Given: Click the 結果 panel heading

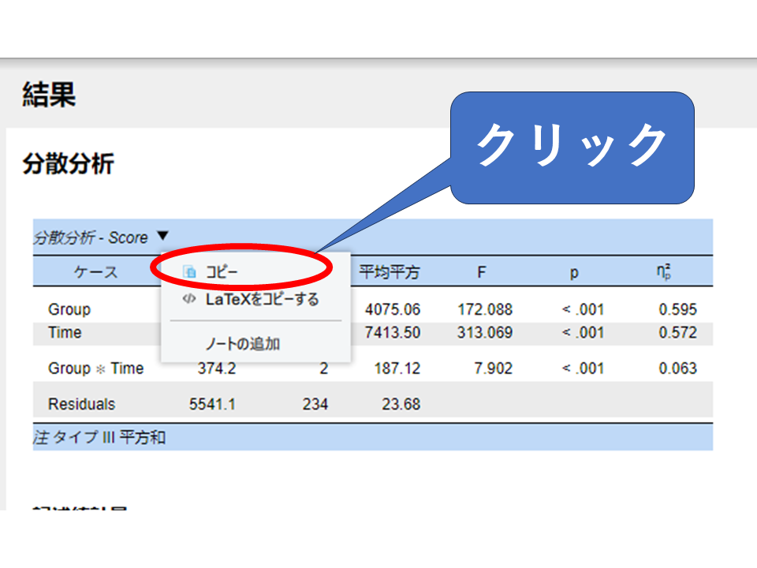Looking at the screenshot, I should 49,95.
